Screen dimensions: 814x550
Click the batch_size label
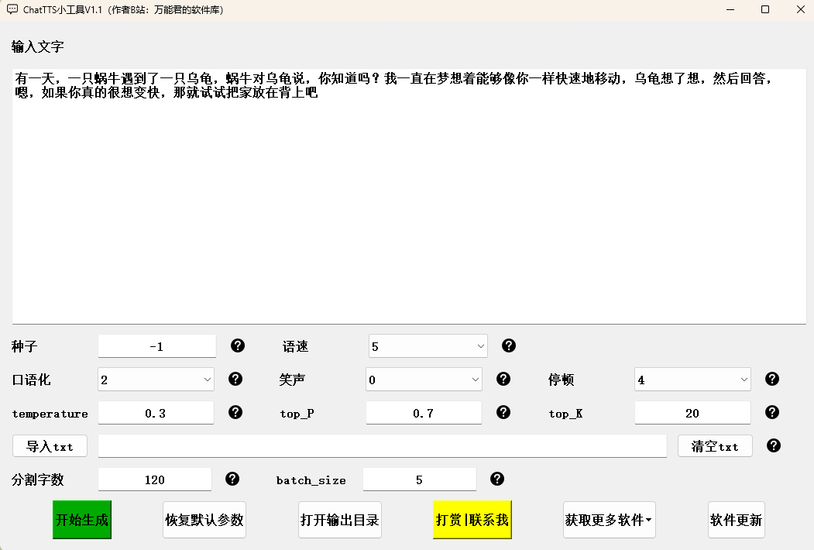(311, 480)
